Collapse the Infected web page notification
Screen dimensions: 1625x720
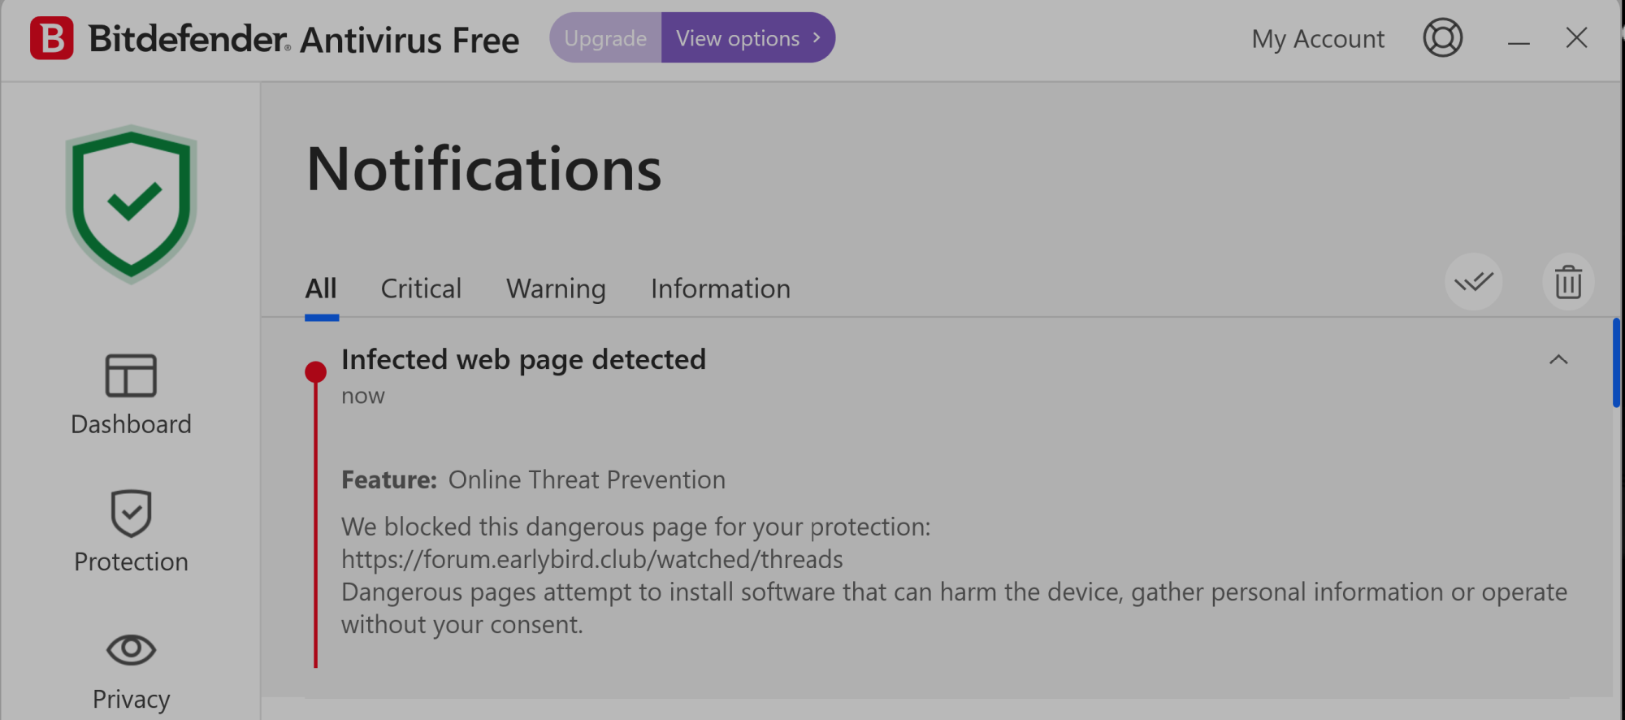point(1558,360)
